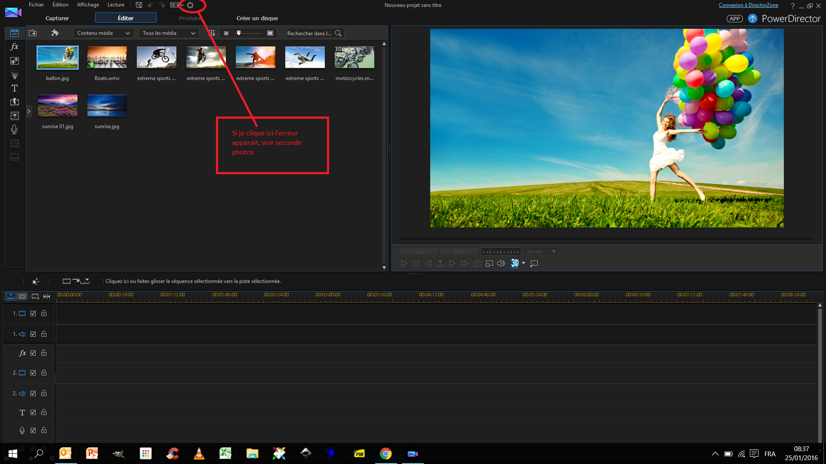826x464 pixels.
Task: Expand the library side panel chevron
Action: pyautogui.click(x=29, y=111)
